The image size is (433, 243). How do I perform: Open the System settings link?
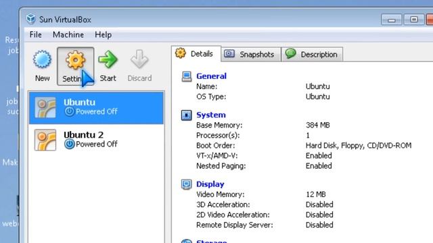click(x=211, y=115)
